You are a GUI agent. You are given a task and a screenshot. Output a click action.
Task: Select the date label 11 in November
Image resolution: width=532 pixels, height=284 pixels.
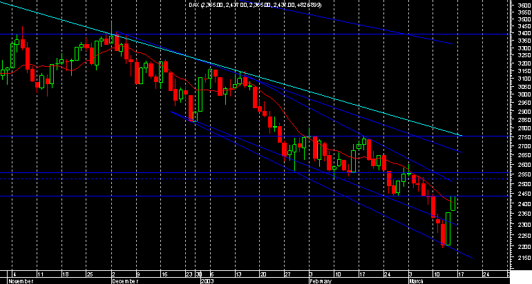[39, 274]
